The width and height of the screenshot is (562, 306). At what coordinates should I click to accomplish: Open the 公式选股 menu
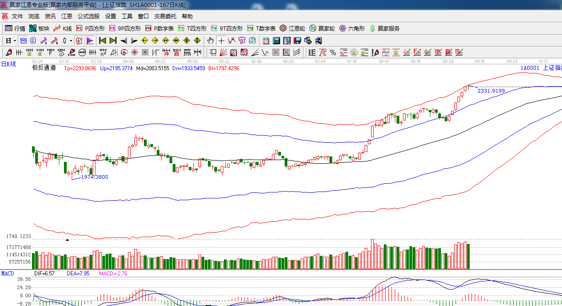pyautogui.click(x=88, y=16)
